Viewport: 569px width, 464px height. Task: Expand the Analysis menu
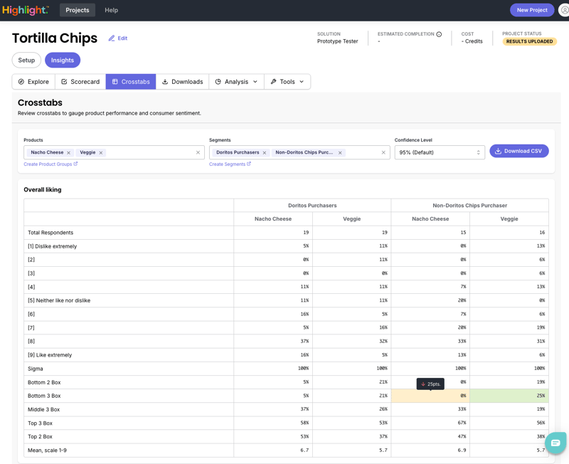tap(236, 82)
